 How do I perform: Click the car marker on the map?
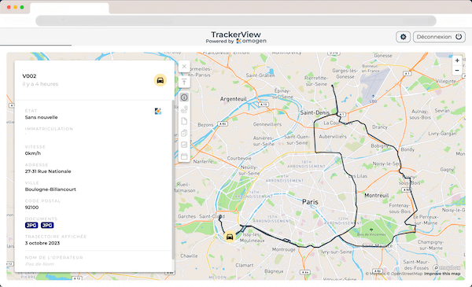[230, 237]
